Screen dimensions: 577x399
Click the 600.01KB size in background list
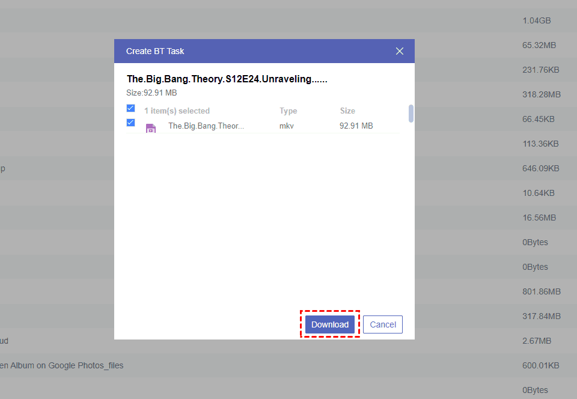click(x=540, y=365)
